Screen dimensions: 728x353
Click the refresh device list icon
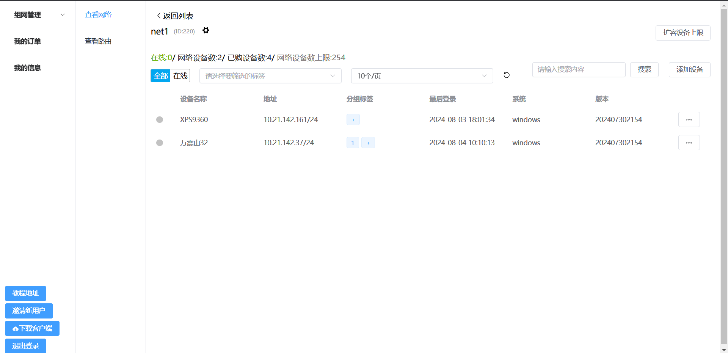click(x=507, y=75)
